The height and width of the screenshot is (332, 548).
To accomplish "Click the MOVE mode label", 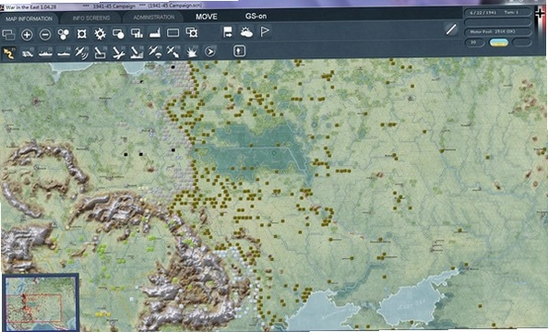I will point(207,17).
